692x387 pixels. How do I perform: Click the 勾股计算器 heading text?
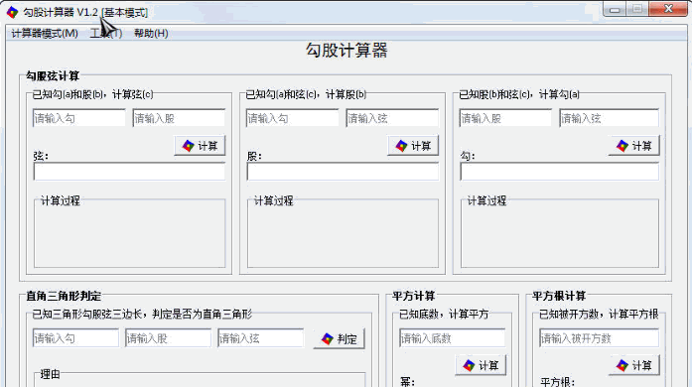click(x=346, y=51)
